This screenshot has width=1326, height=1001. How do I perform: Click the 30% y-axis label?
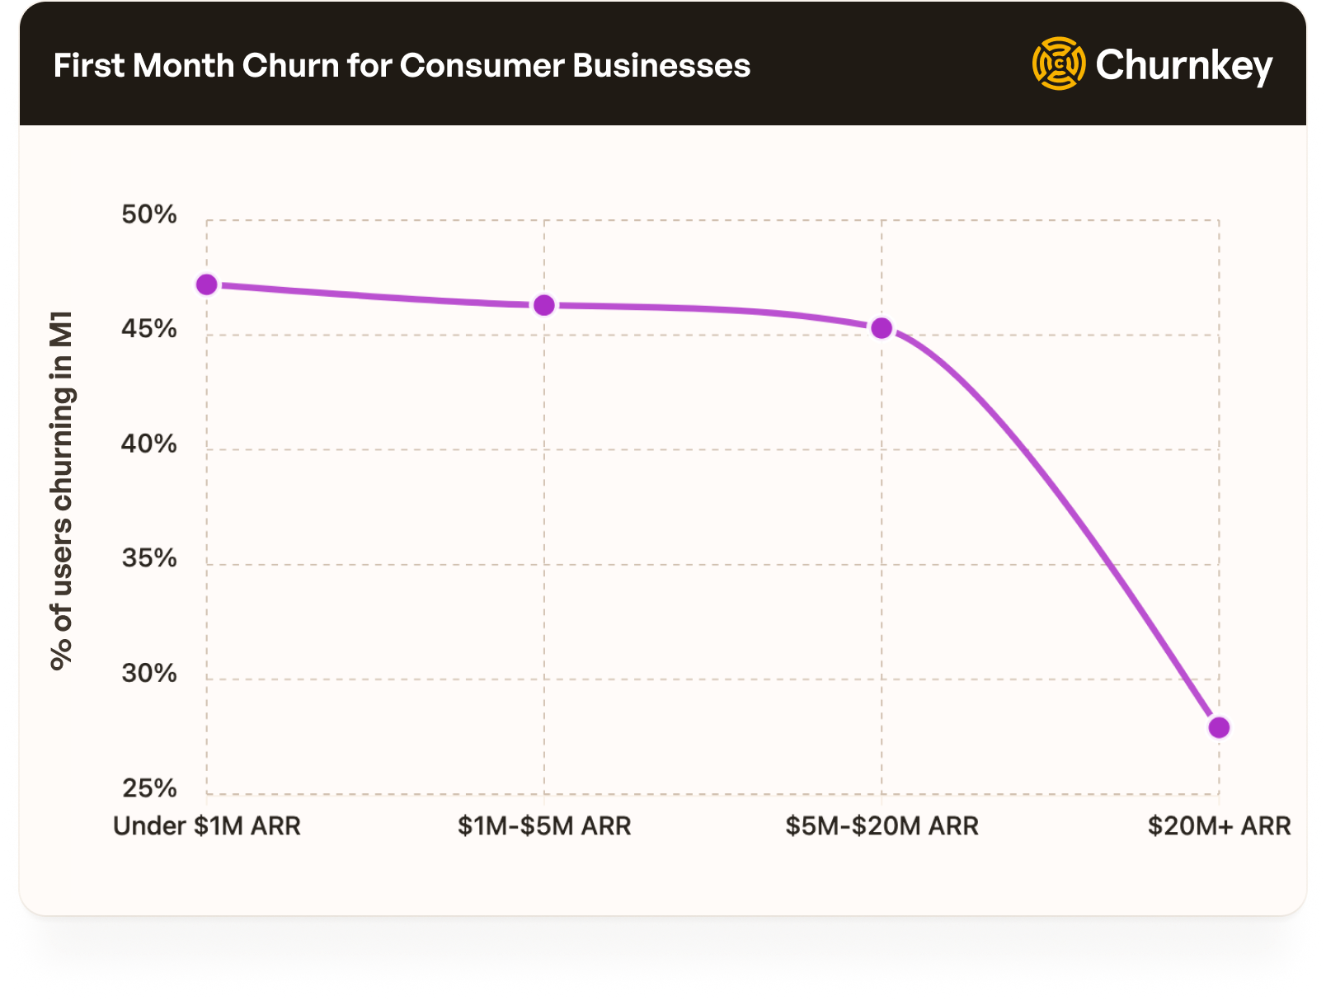point(149,674)
